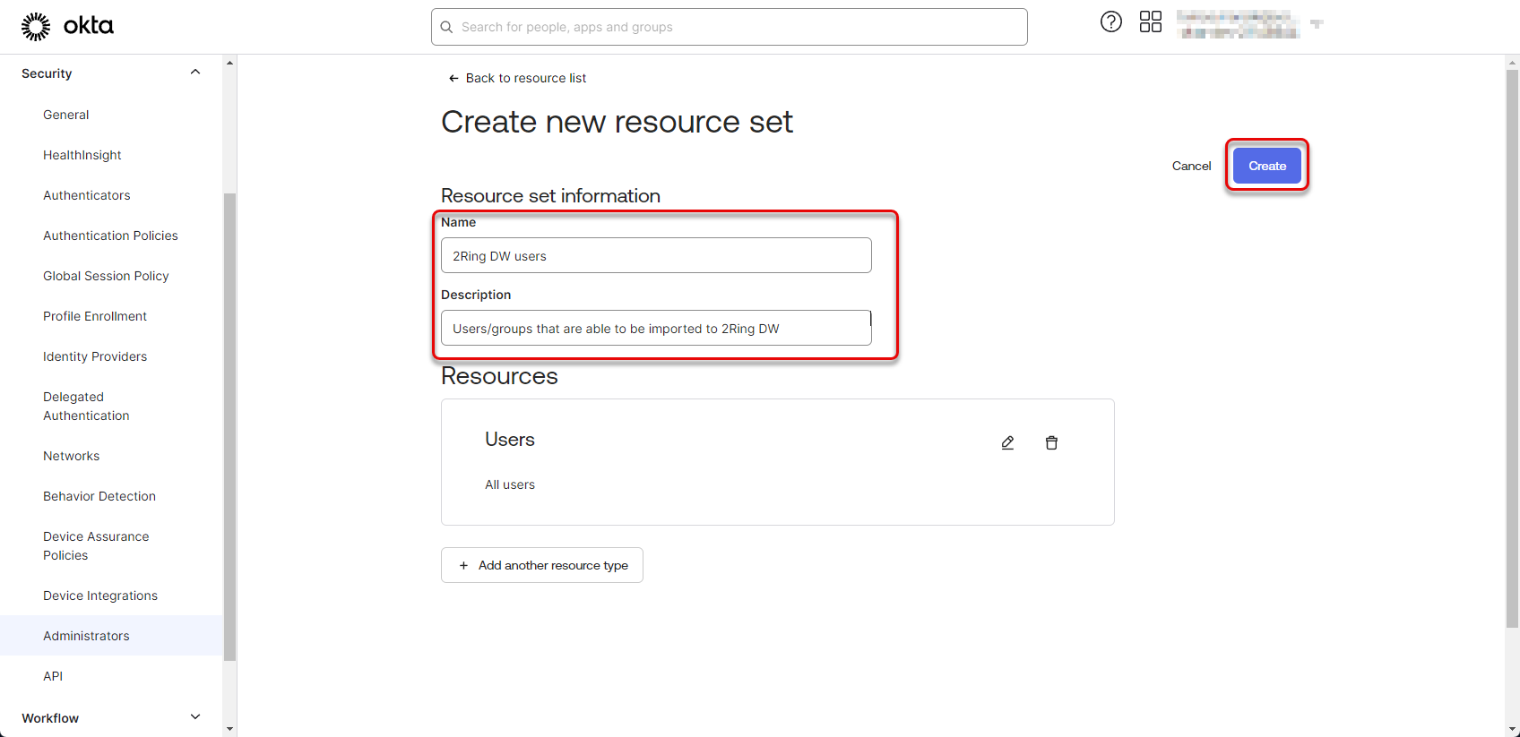This screenshot has width=1520, height=737.
Task: Focus the resource set Name field
Action: click(656, 255)
